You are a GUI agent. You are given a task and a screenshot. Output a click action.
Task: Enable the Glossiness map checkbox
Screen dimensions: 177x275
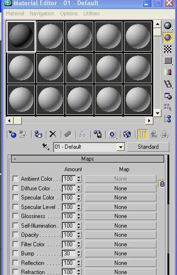coord(16,216)
